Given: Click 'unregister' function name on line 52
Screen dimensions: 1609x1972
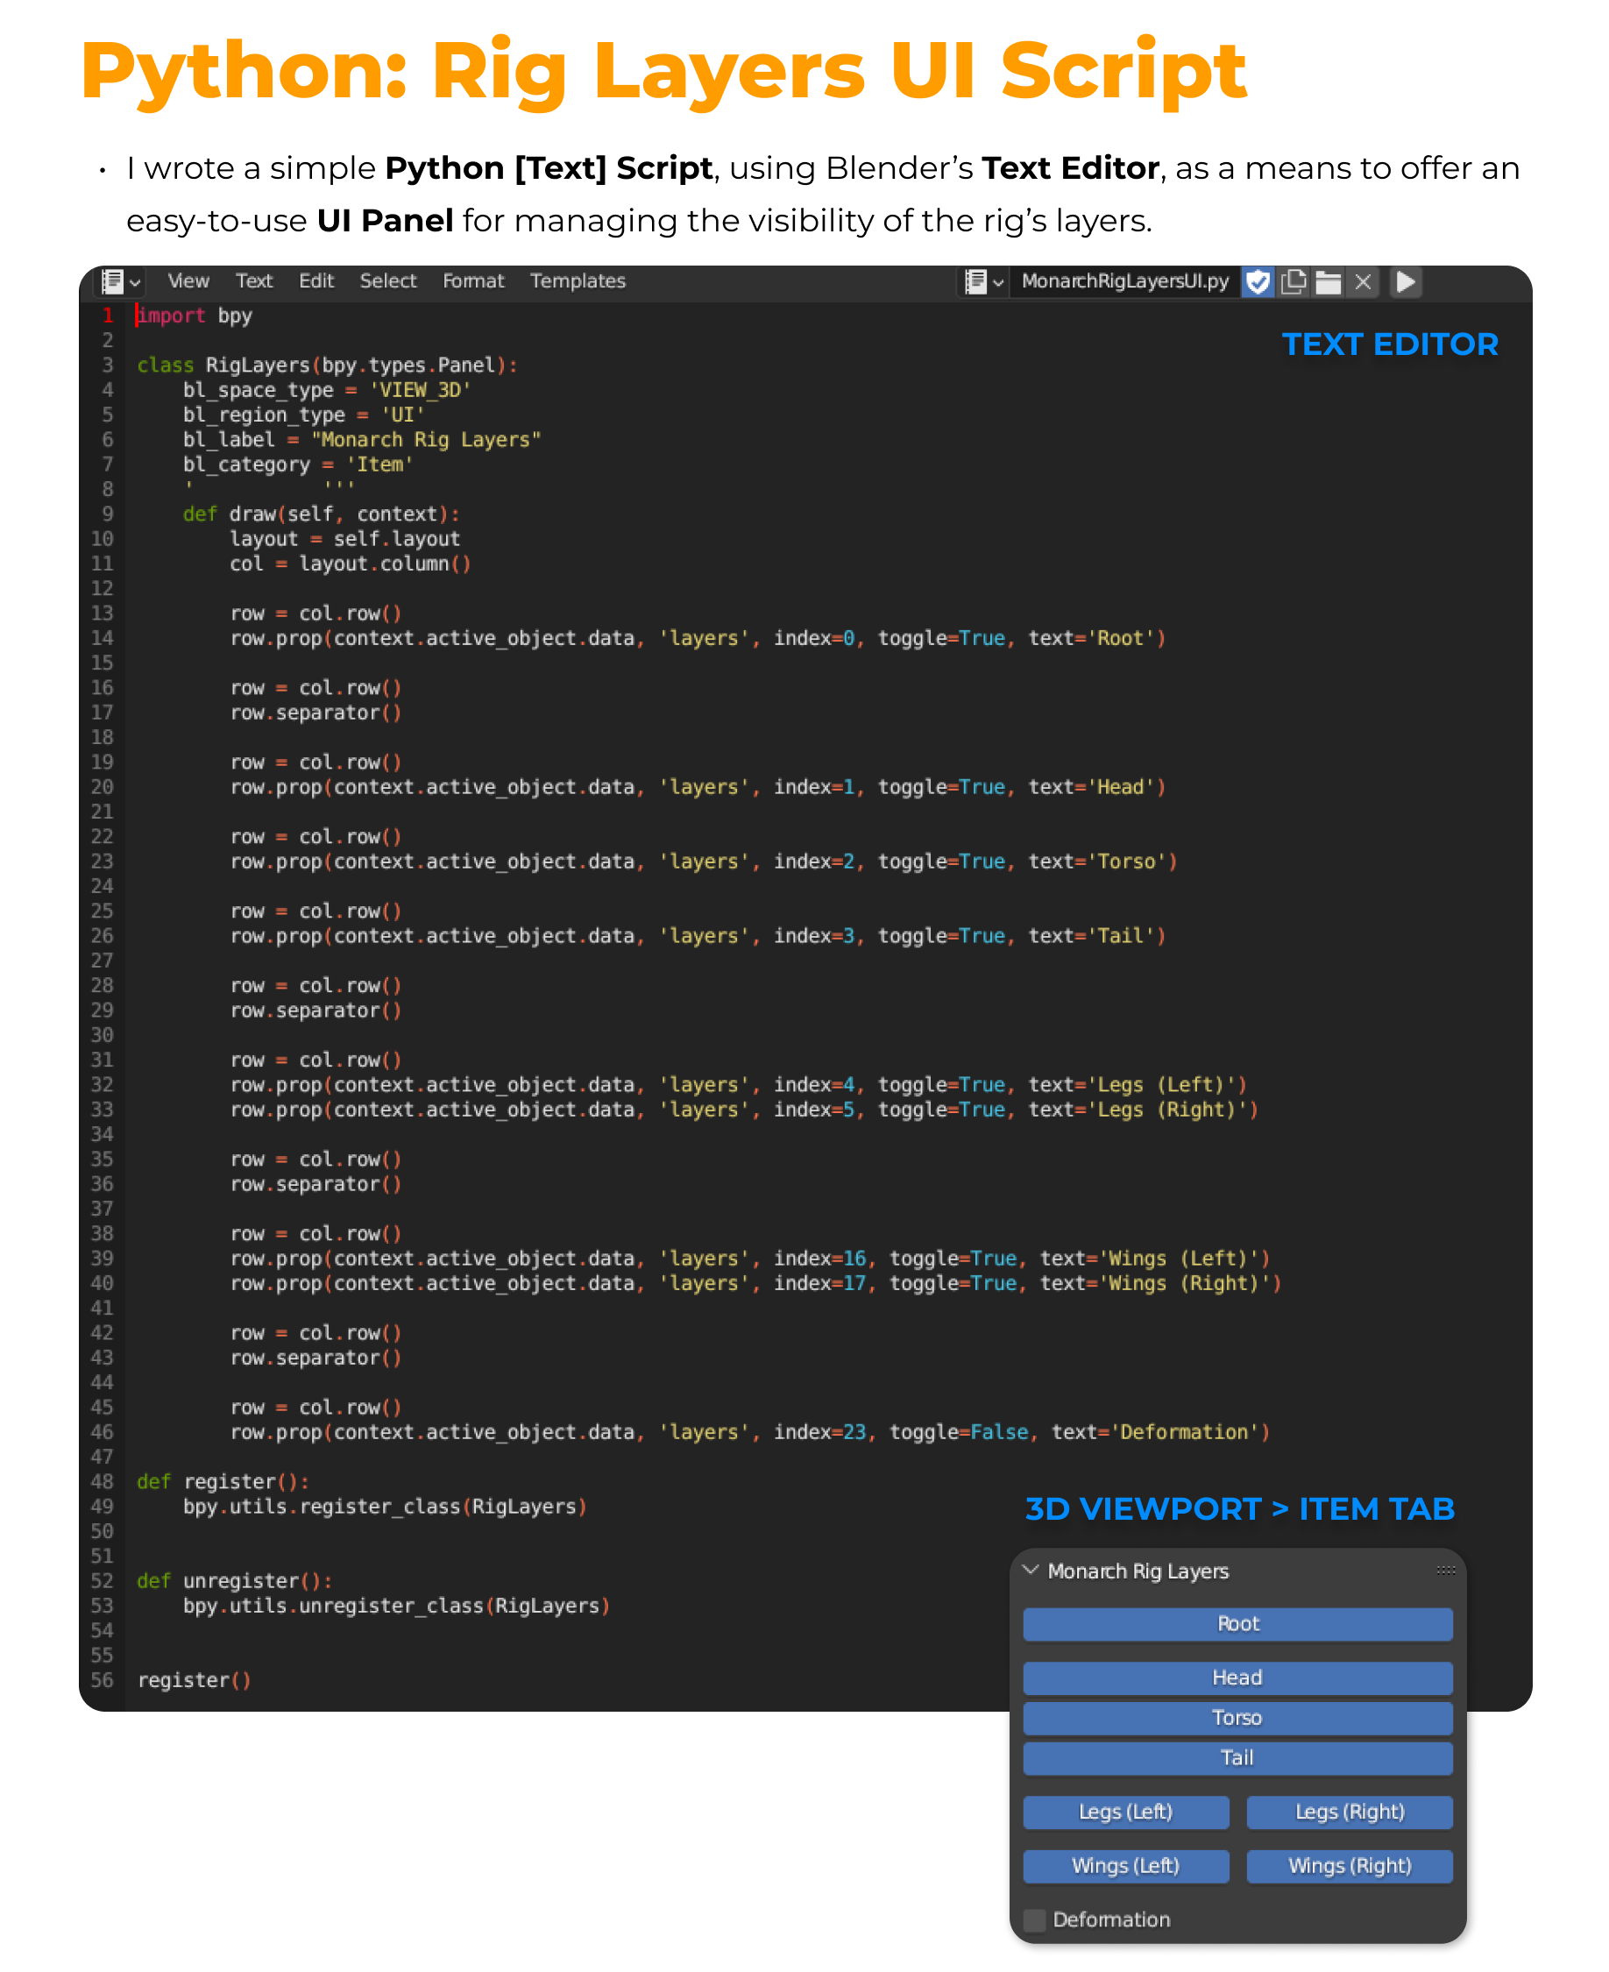Looking at the screenshot, I should coord(241,1581).
